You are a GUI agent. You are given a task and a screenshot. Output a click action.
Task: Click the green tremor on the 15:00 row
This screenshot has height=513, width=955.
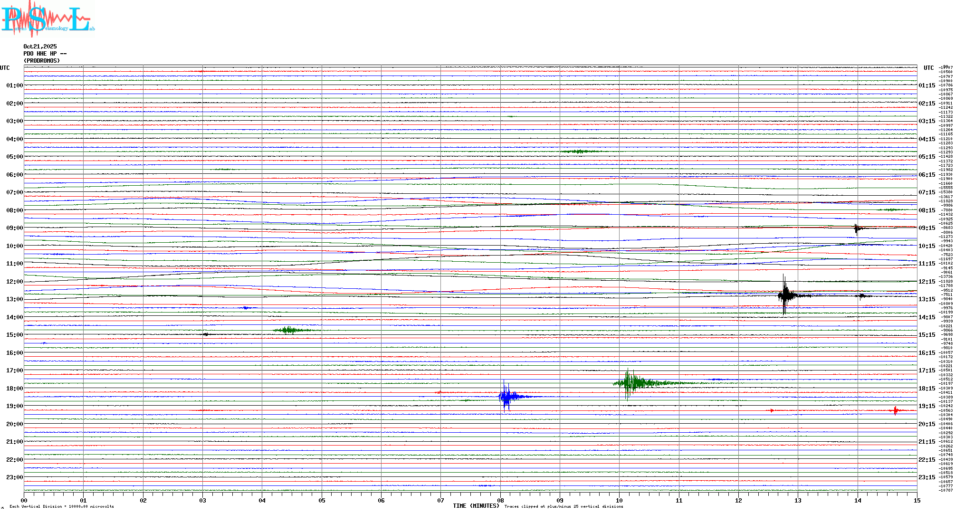288,330
